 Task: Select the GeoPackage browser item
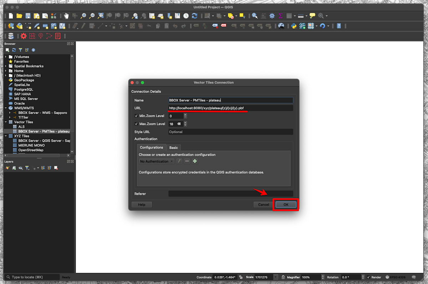tap(24, 80)
